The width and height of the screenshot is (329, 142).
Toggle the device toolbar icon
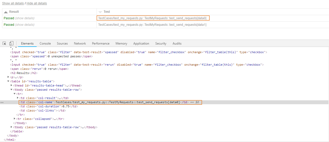point(11,44)
